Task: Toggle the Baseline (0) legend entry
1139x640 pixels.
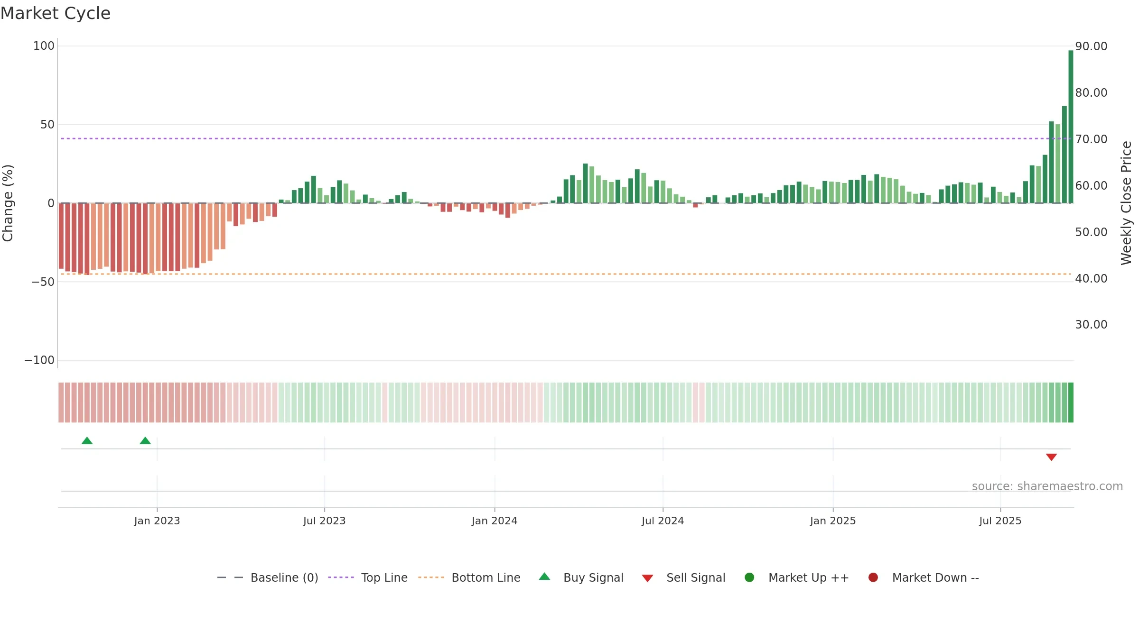Action: point(268,577)
